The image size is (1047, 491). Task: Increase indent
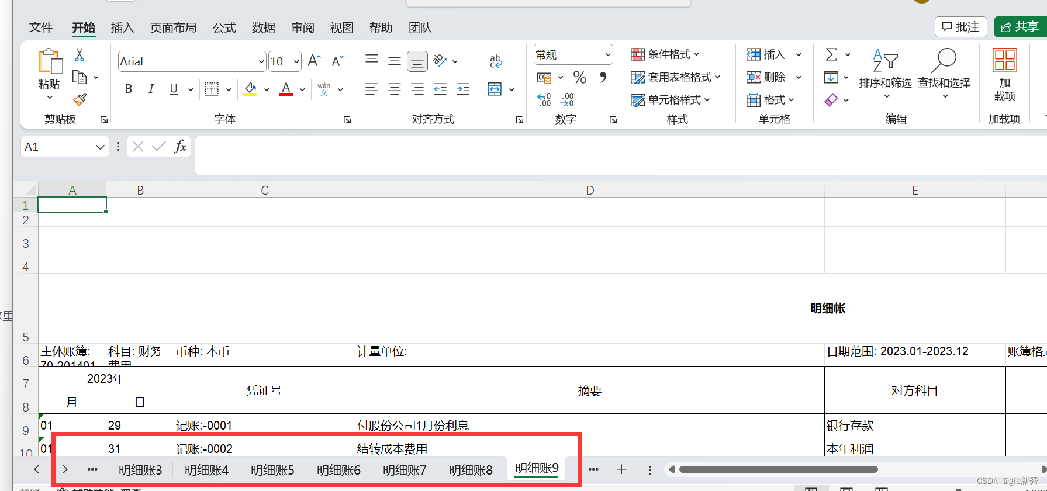pos(463,89)
